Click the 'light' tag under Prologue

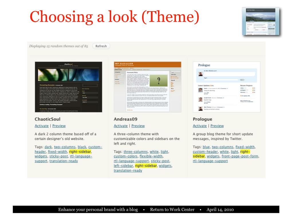point(235,152)
